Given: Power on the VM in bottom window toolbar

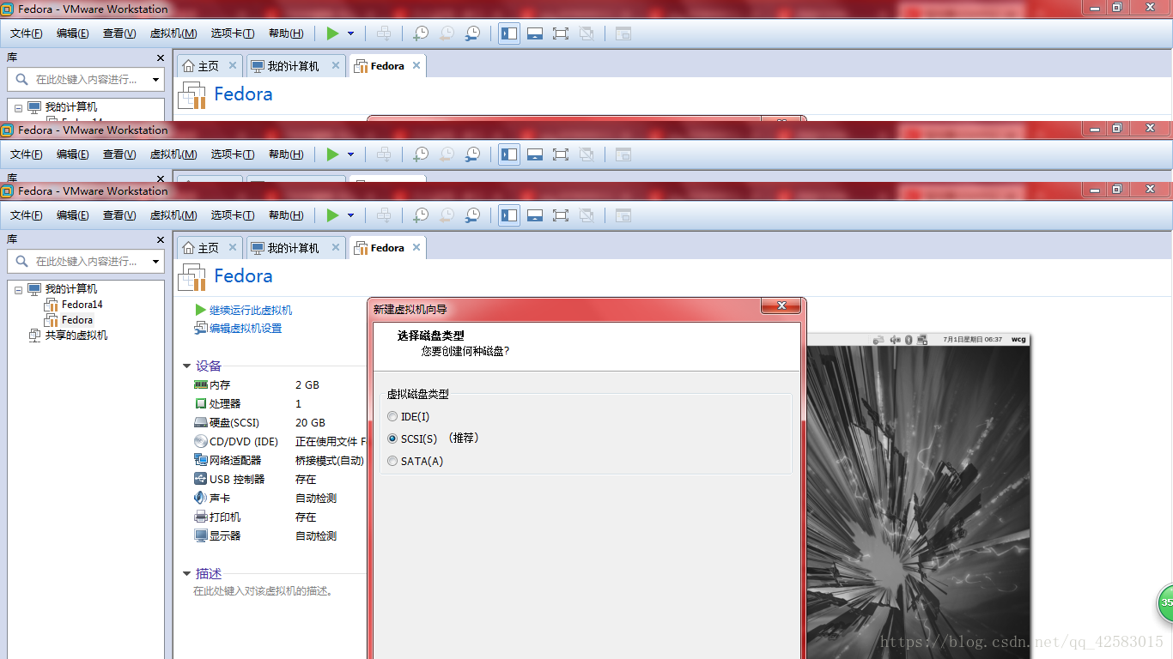Looking at the screenshot, I should point(332,215).
